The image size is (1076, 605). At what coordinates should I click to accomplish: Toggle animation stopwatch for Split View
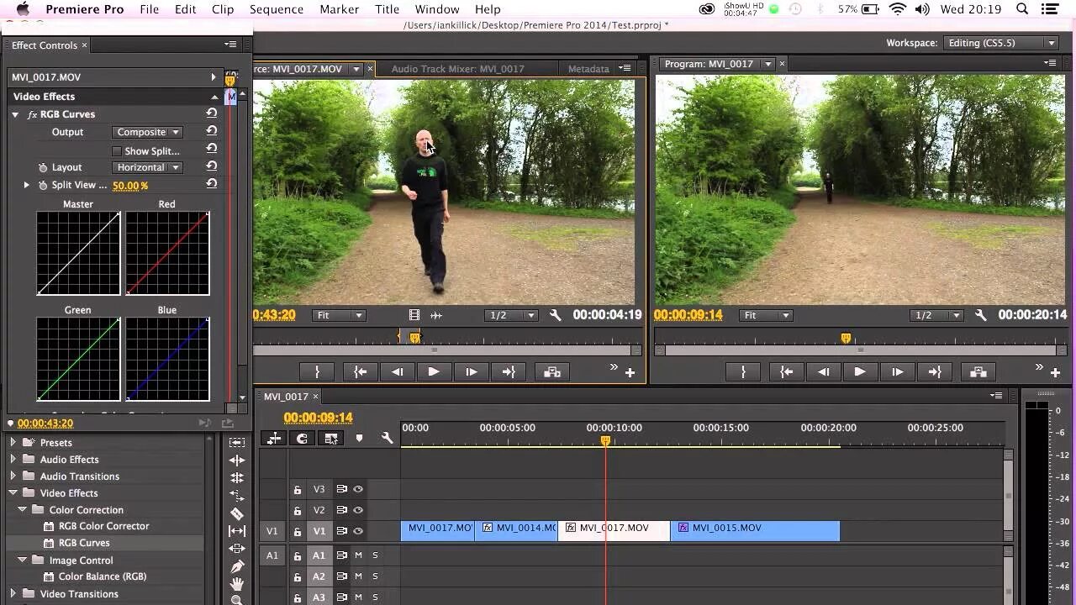43,185
